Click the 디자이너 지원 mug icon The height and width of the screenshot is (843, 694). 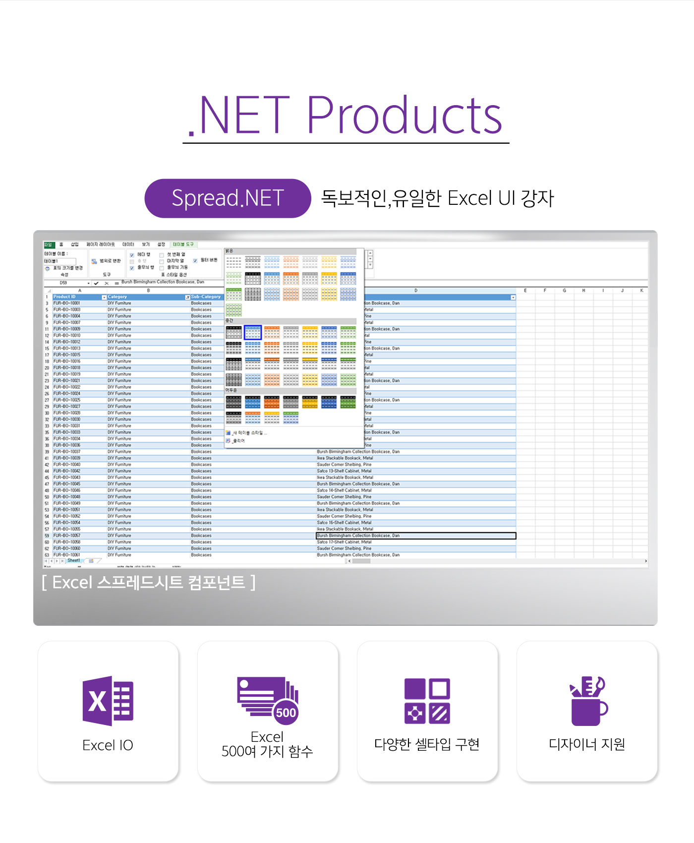coord(588,701)
